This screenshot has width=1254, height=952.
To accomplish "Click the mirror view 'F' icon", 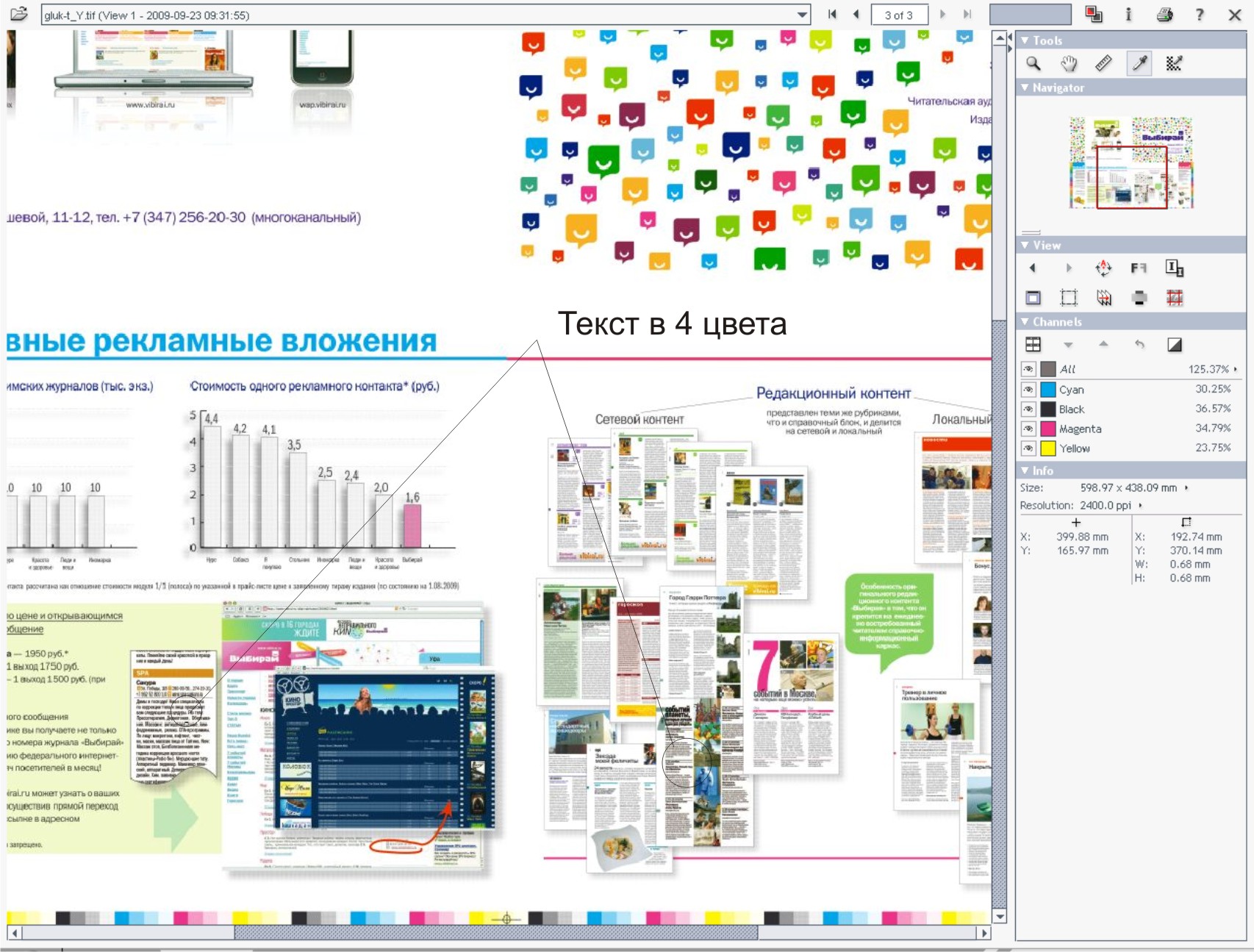I will coord(1139,268).
